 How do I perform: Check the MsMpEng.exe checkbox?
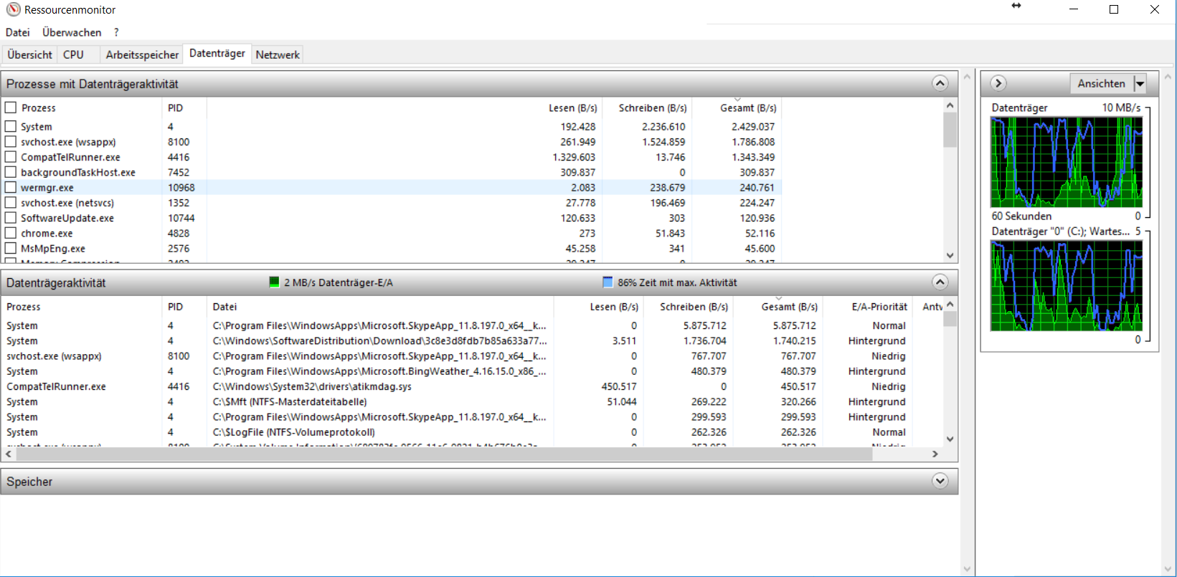(x=11, y=249)
